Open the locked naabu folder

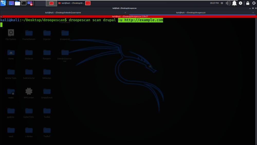coord(11,93)
